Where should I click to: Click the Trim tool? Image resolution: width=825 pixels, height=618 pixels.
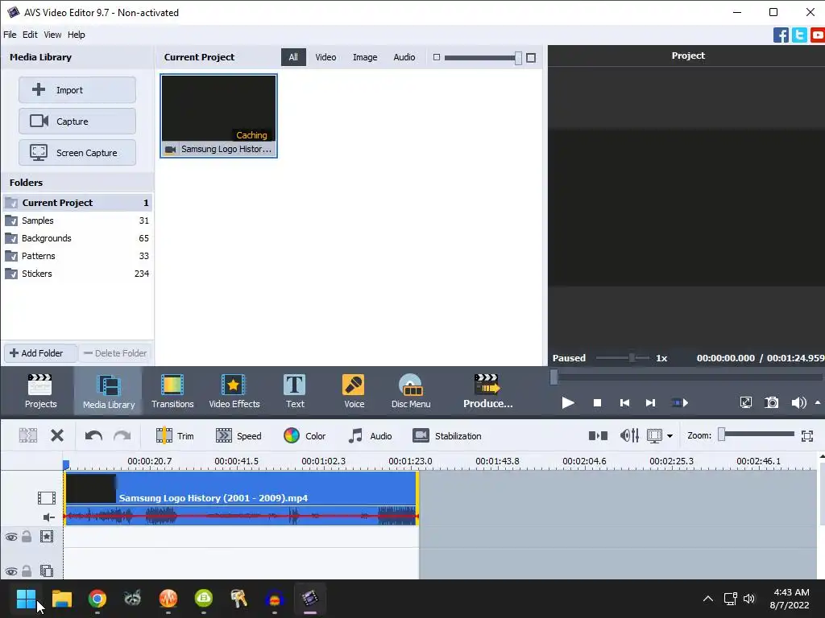[175, 435]
